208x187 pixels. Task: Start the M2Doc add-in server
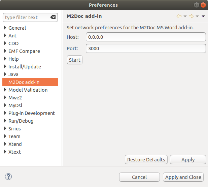click(x=75, y=60)
